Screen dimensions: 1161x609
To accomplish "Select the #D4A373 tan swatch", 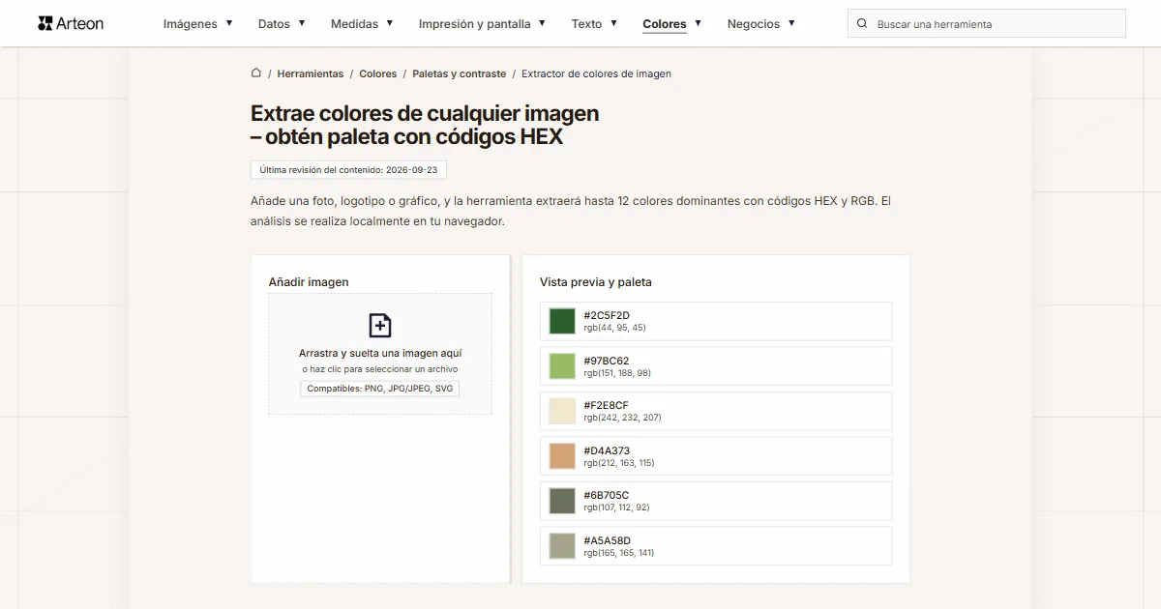I will point(562,456).
